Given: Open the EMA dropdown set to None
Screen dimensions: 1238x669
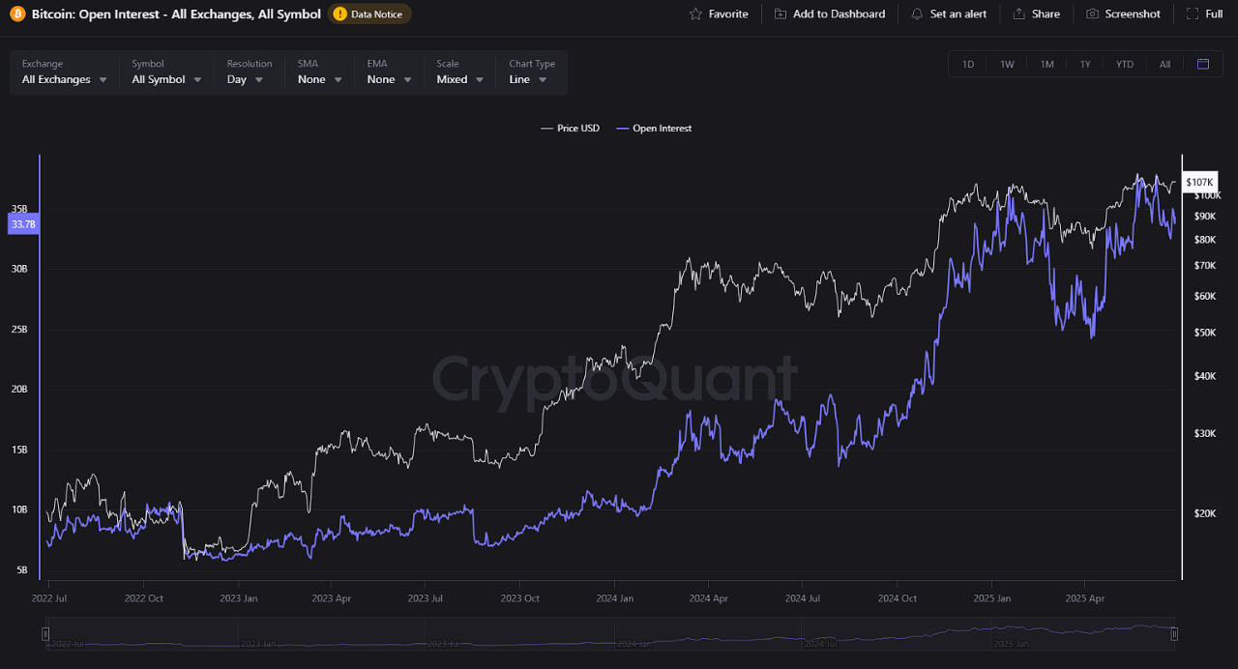Looking at the screenshot, I should click(x=390, y=73).
